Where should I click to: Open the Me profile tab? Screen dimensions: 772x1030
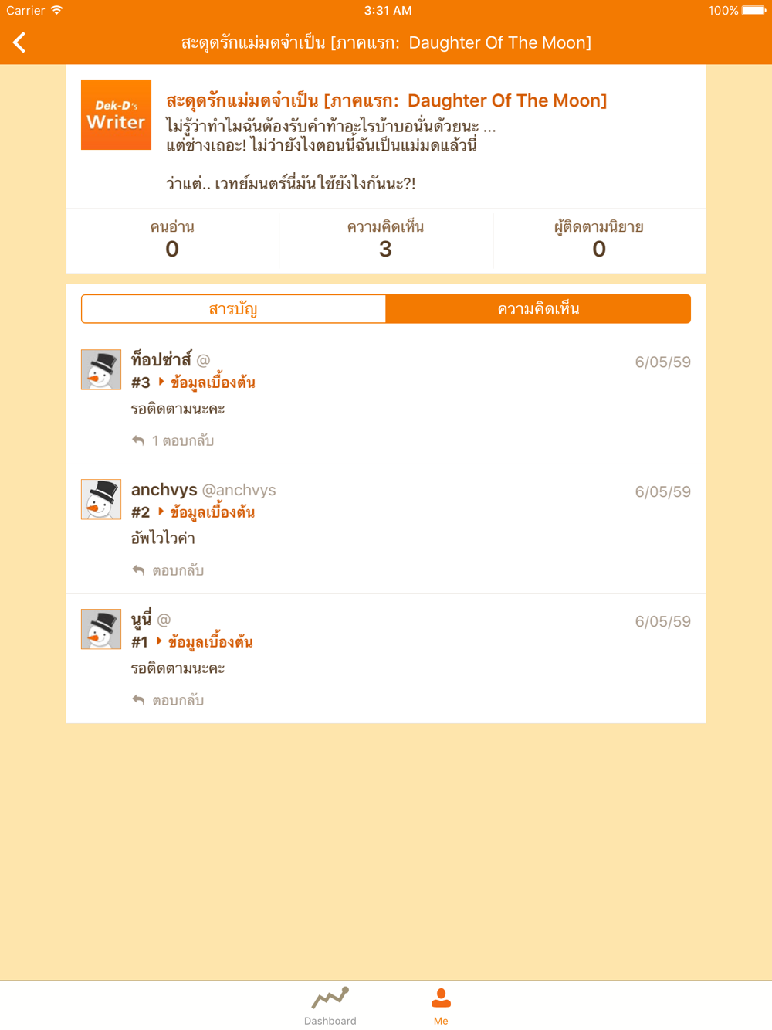click(x=441, y=1005)
